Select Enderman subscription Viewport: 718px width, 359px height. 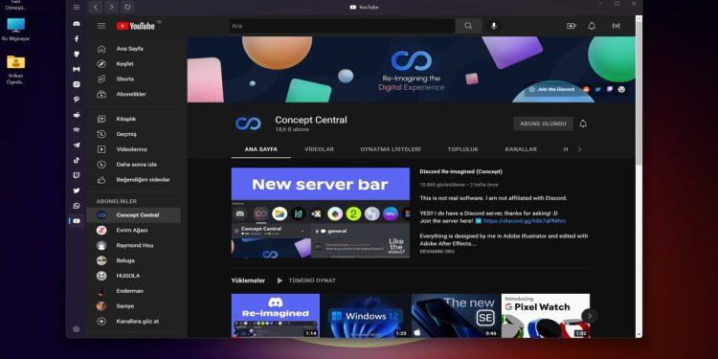pyautogui.click(x=134, y=291)
